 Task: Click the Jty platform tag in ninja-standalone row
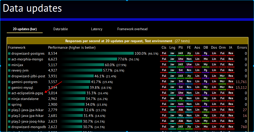pos(181,98)
